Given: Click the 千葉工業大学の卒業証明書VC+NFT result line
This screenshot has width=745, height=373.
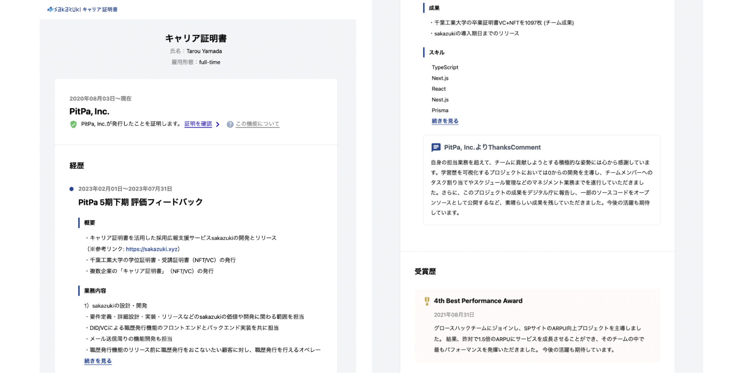Looking at the screenshot, I should (502, 23).
